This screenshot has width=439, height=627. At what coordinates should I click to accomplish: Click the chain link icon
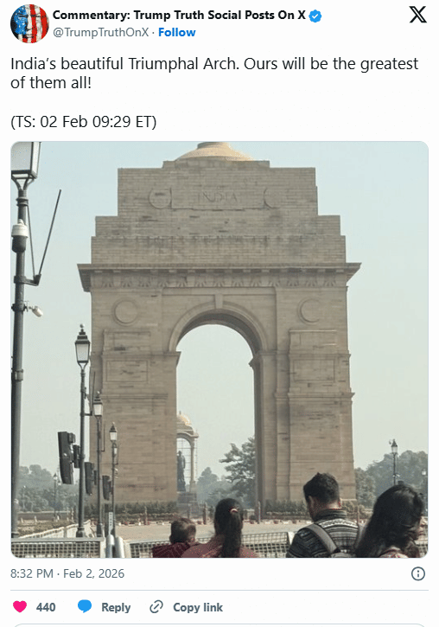tap(156, 606)
